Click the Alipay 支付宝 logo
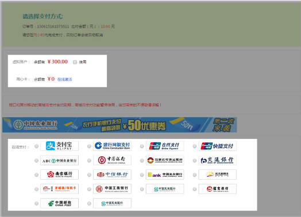 59,146
